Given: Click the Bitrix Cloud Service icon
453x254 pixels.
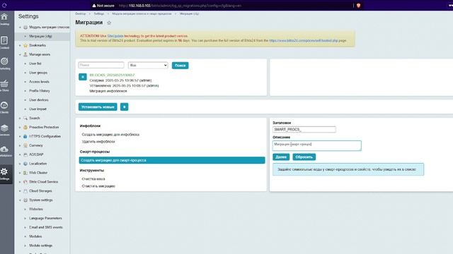Looking at the screenshot, I should click(x=25, y=182).
